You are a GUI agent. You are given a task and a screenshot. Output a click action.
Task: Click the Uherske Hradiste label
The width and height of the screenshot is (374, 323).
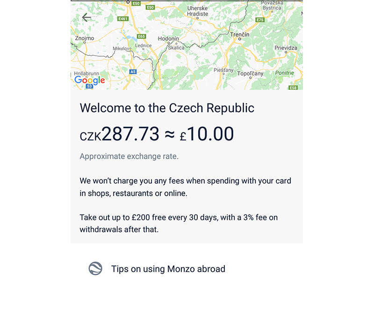(197, 10)
